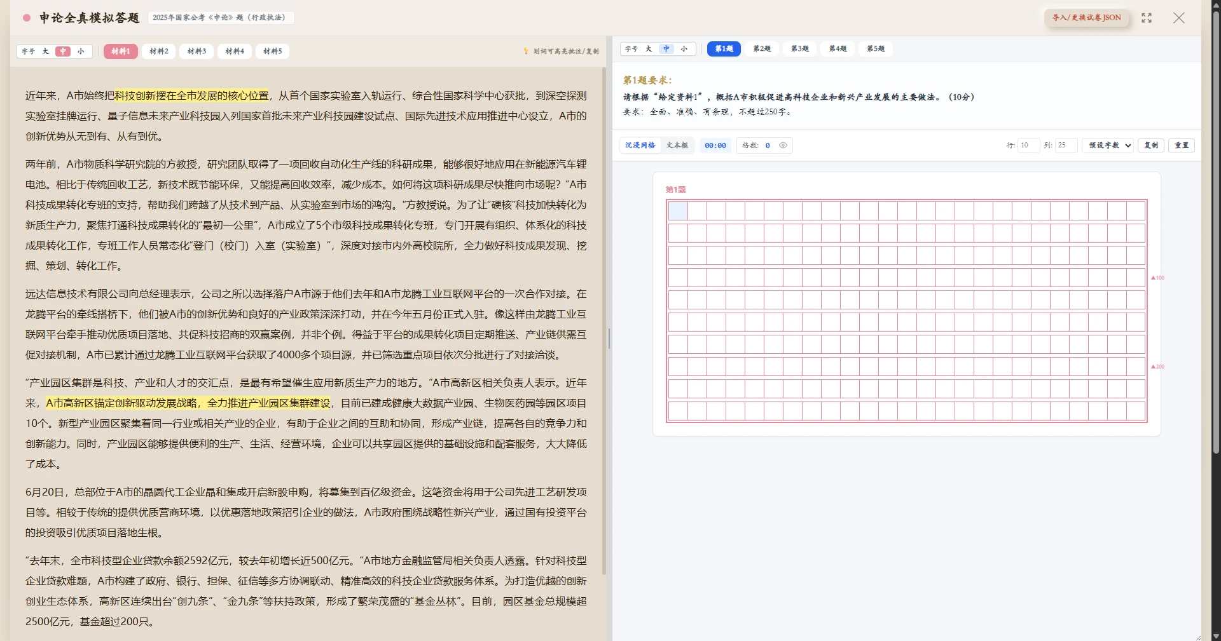Click the 第1题要求 heading
1221x641 pixels.
coord(647,81)
